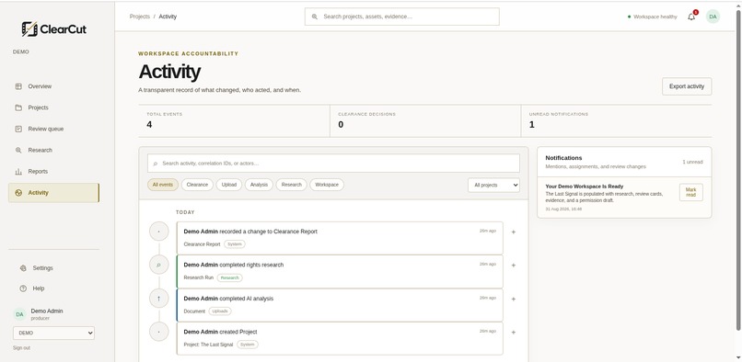This screenshot has width=742, height=362.
Task: Click Export activity button
Action: click(x=687, y=86)
